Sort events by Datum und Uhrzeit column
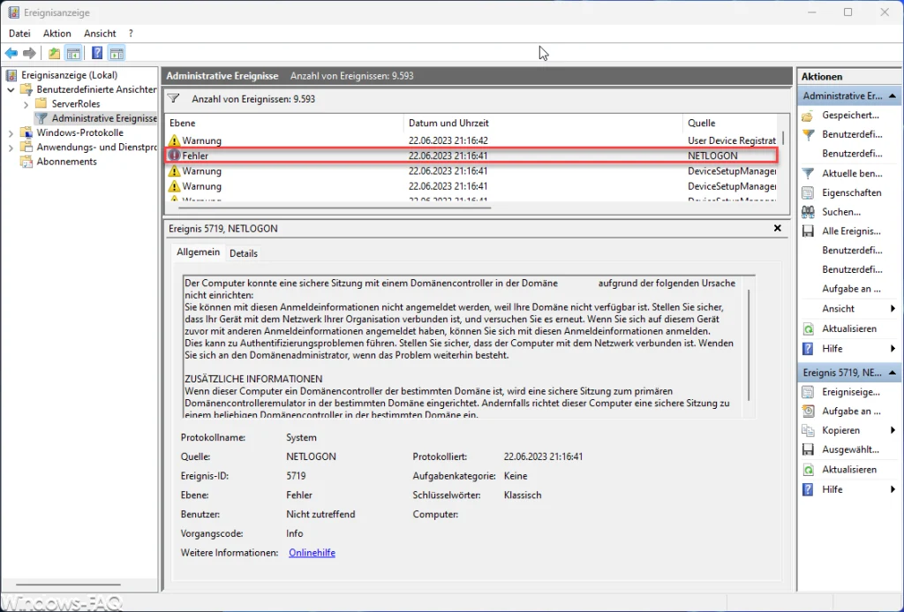The image size is (904, 612). [x=543, y=123]
